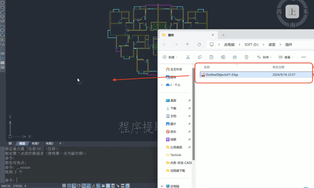Click 此电脑 in the address breadcrumb
314x188 pixels.
229,45
